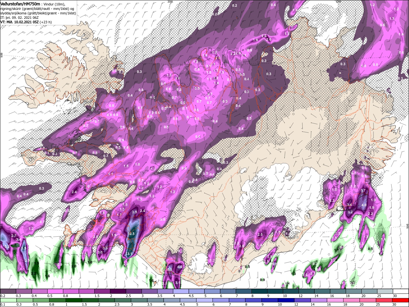
Task: Click the white upper swatch after 30
Action: point(401,292)
